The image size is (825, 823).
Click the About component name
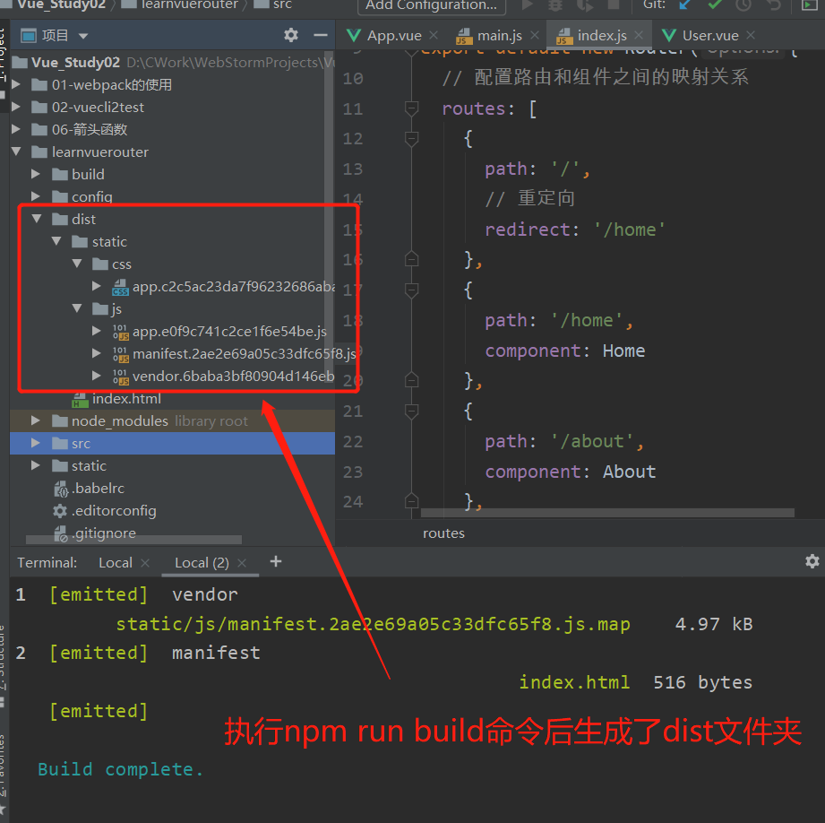point(629,472)
